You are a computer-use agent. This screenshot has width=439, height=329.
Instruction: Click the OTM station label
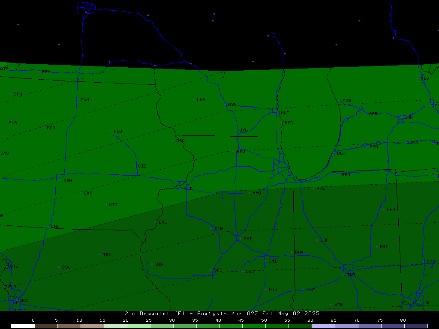click(113, 205)
